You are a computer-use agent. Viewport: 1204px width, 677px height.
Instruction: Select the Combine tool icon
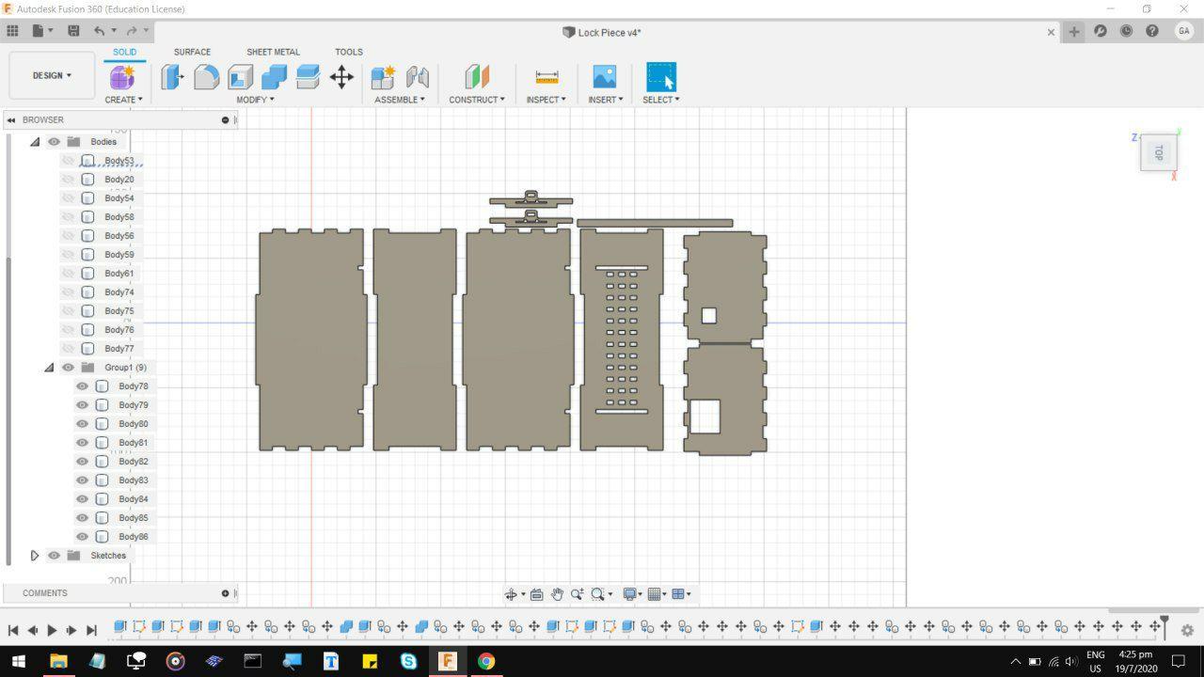[274, 77]
